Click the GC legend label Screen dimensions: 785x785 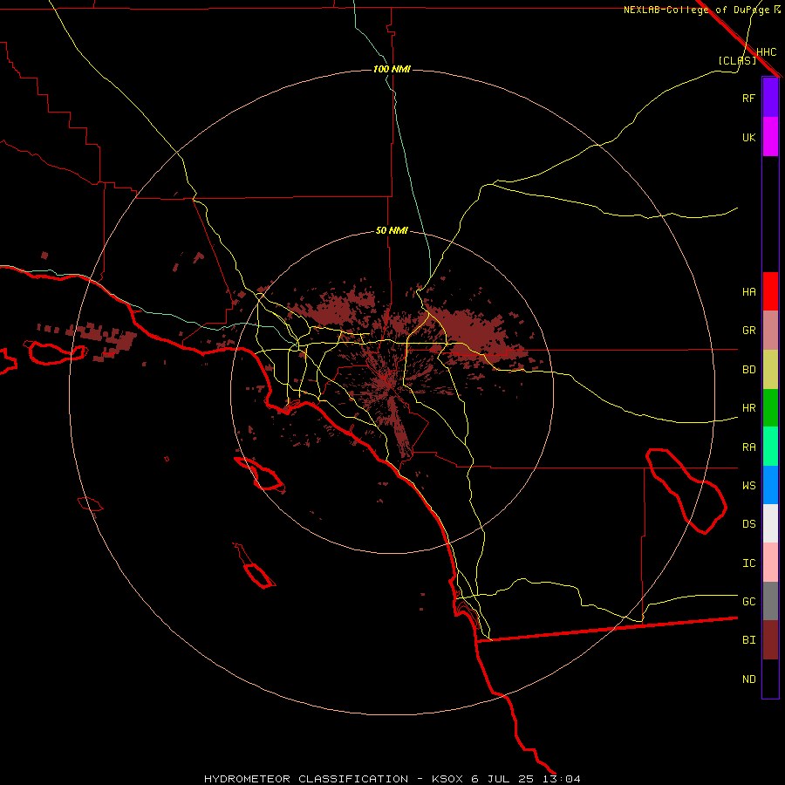(748, 602)
